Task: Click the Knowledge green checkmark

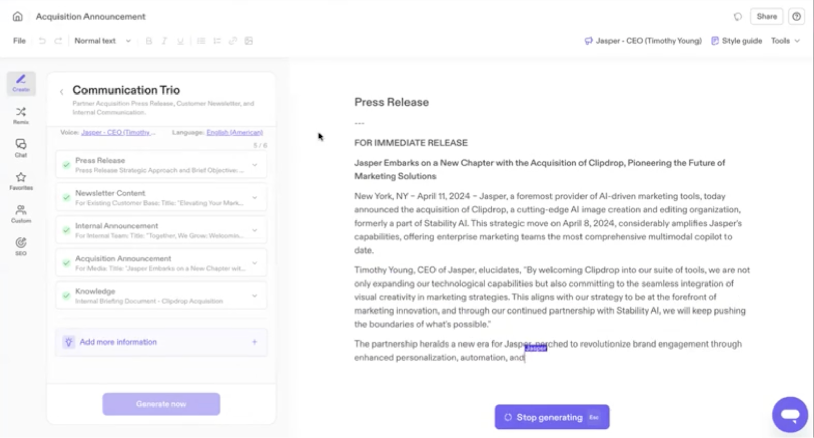Action: 66,296
